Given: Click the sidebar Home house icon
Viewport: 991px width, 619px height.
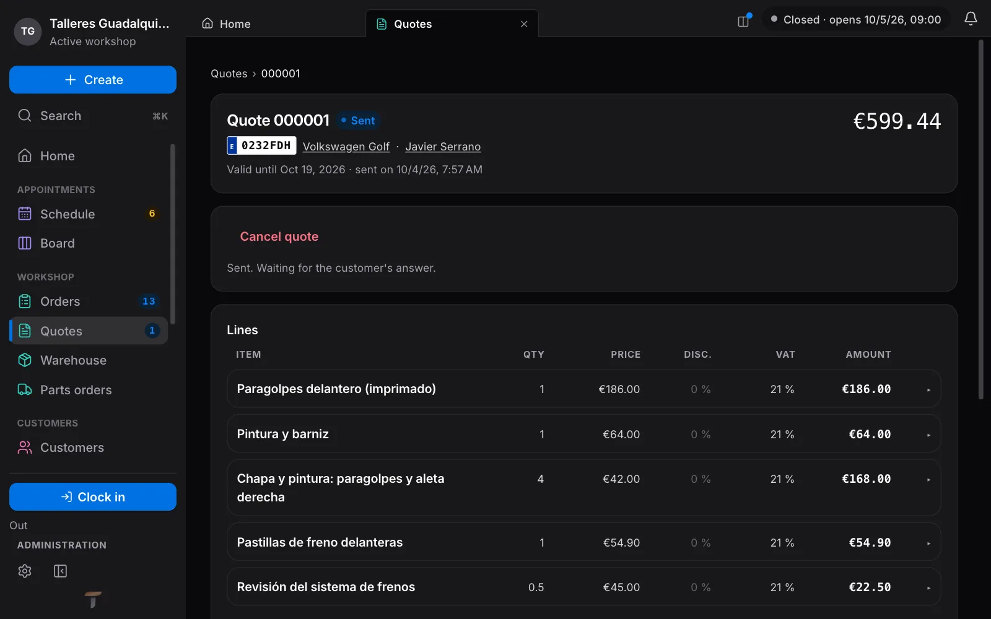Looking at the screenshot, I should click(25, 156).
